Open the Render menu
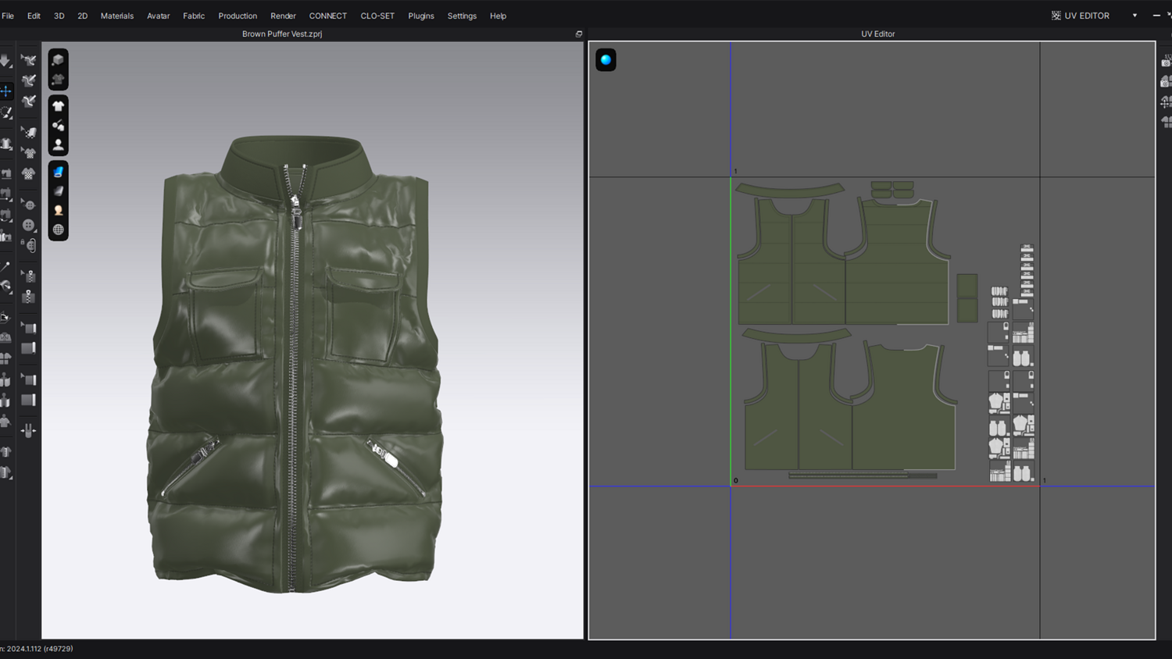Image resolution: width=1172 pixels, height=659 pixels. pyautogui.click(x=283, y=16)
